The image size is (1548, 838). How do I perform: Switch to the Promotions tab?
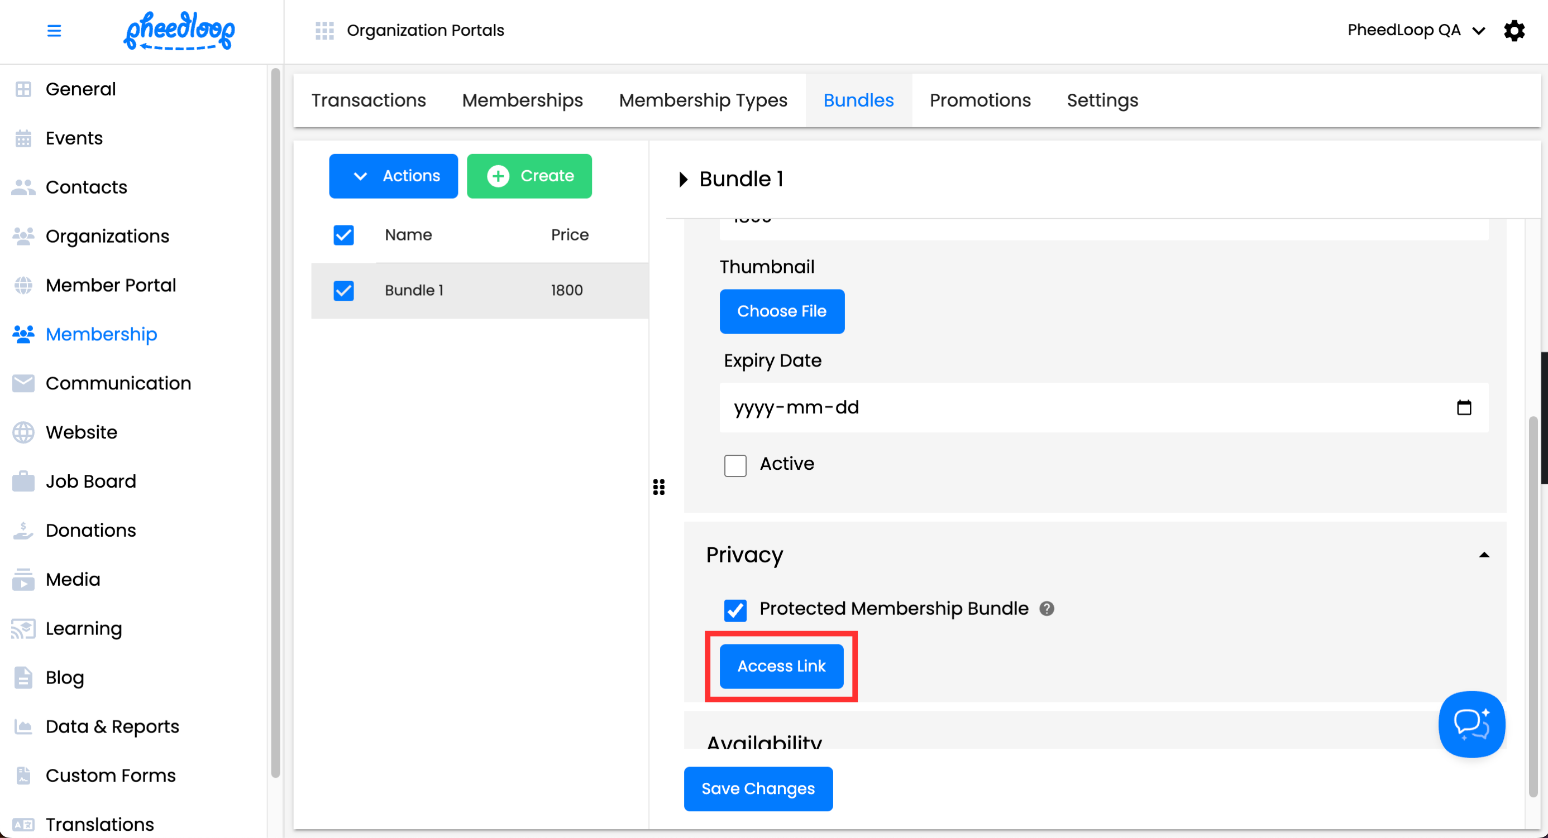(980, 100)
